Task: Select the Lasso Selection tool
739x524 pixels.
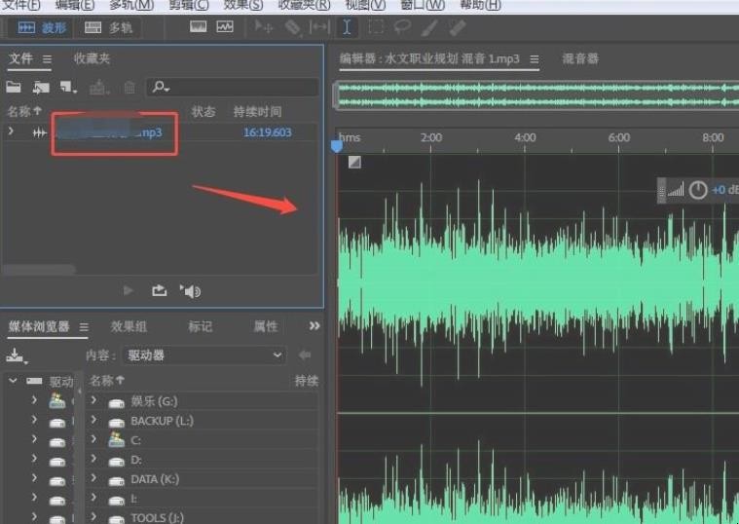Action: (x=402, y=27)
